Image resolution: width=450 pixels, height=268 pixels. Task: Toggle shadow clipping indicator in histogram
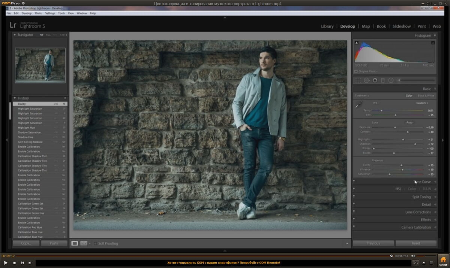point(357,43)
